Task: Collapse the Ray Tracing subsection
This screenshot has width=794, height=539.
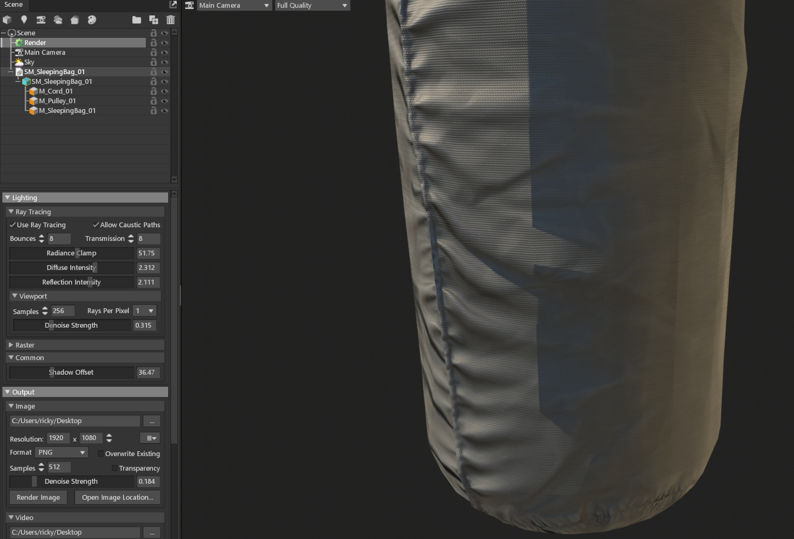Action: pyautogui.click(x=11, y=212)
